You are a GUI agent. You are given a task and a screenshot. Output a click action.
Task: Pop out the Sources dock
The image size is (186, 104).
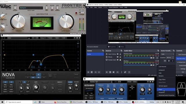[x=121, y=51]
